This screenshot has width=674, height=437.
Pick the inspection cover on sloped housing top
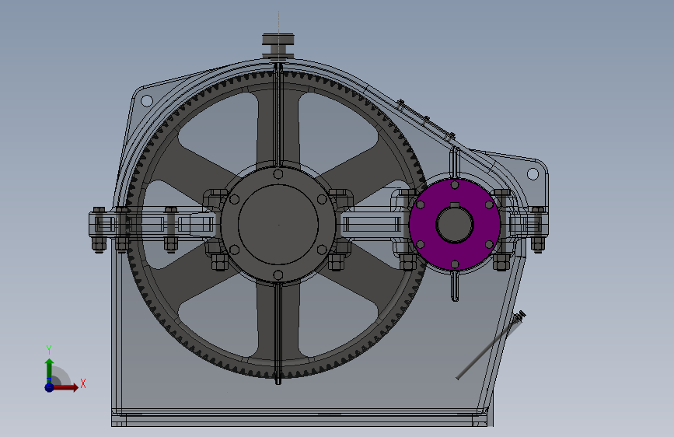pos(425,119)
